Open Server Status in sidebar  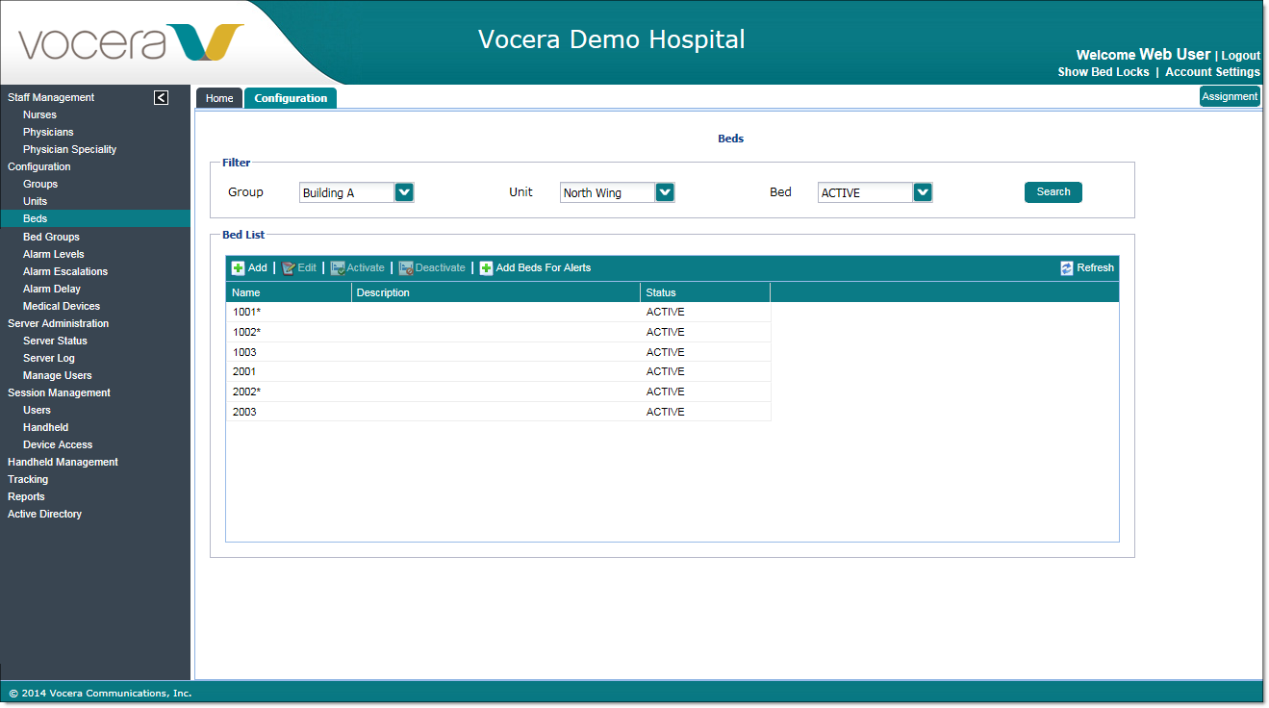[x=55, y=341]
